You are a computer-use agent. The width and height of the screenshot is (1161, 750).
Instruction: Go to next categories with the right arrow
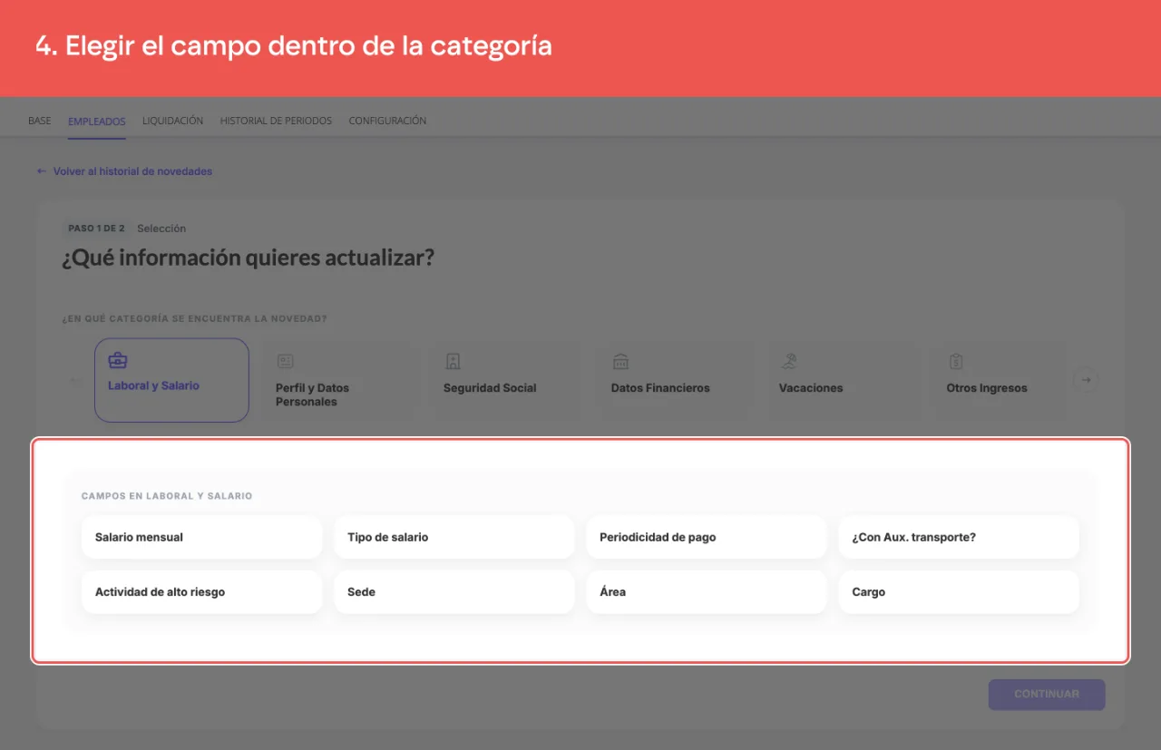pos(1086,380)
